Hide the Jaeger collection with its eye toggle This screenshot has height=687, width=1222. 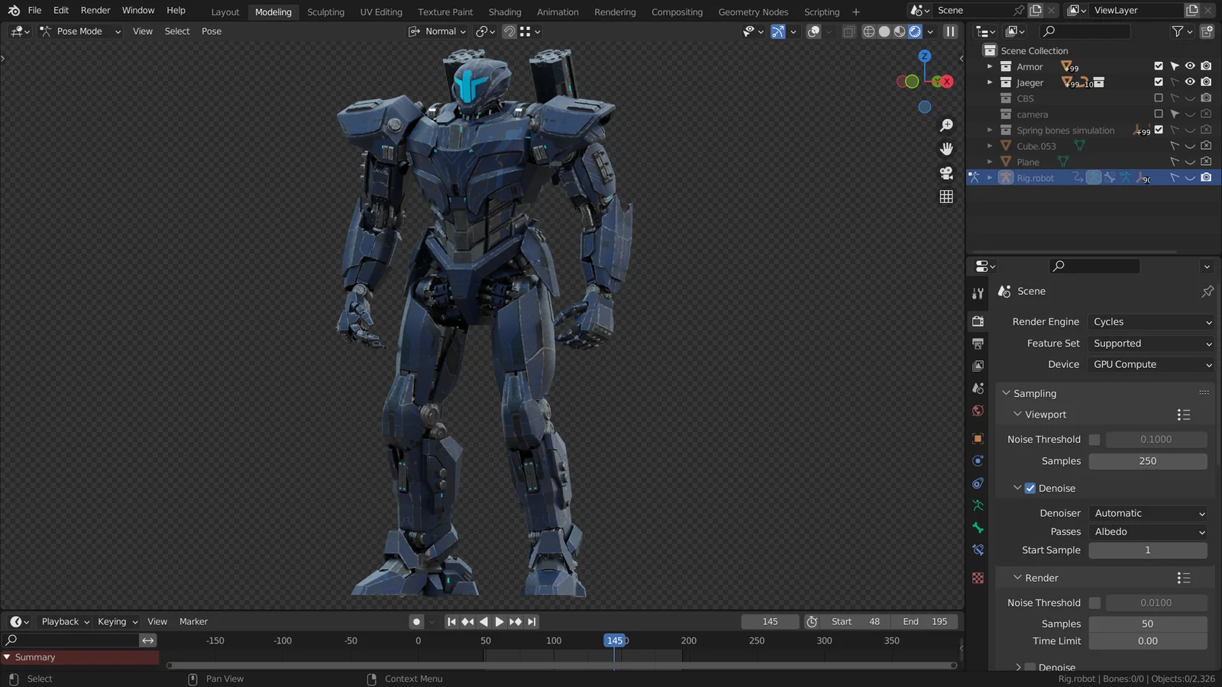pos(1189,82)
